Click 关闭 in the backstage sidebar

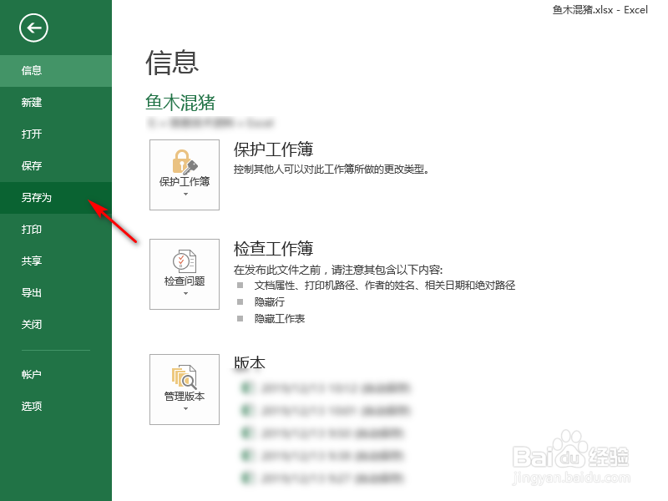click(x=56, y=324)
